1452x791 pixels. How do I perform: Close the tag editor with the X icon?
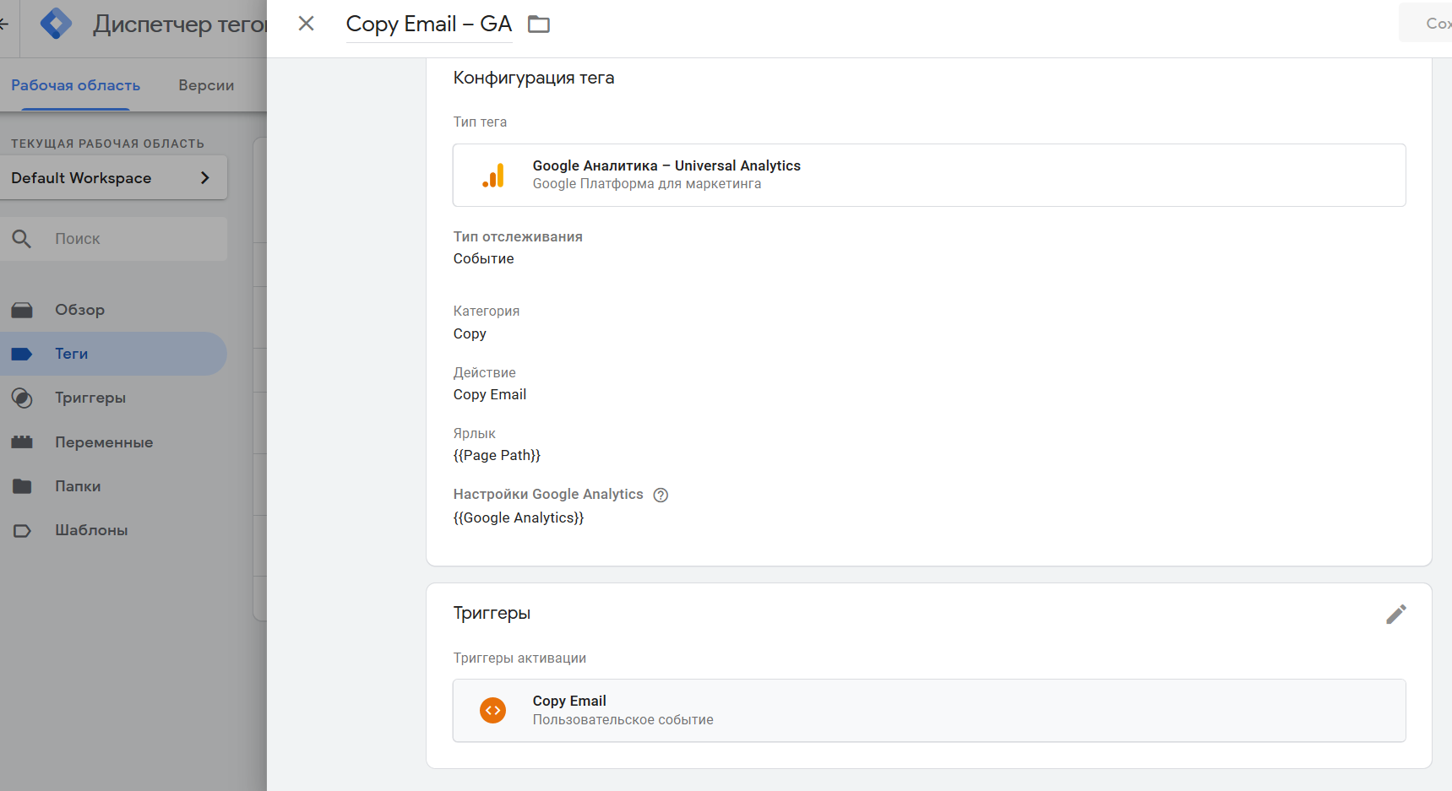tap(307, 24)
